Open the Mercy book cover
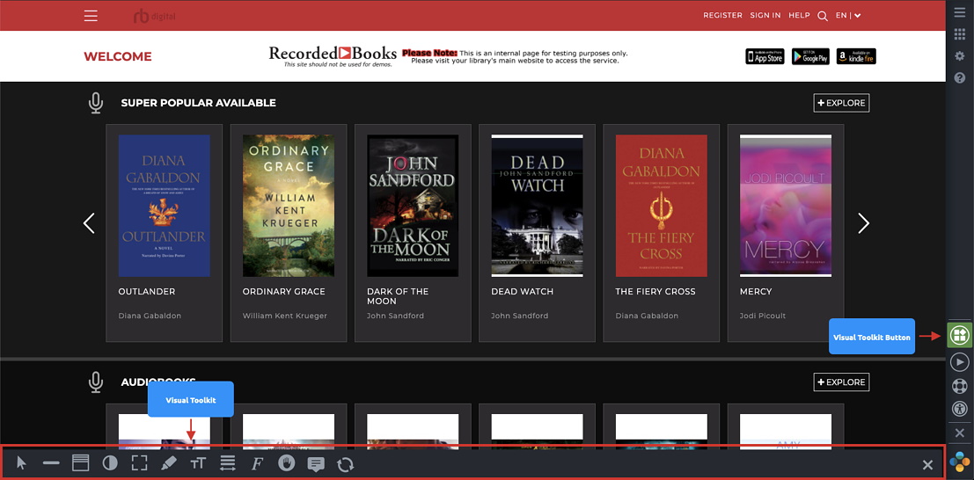974x480 pixels. [786, 206]
